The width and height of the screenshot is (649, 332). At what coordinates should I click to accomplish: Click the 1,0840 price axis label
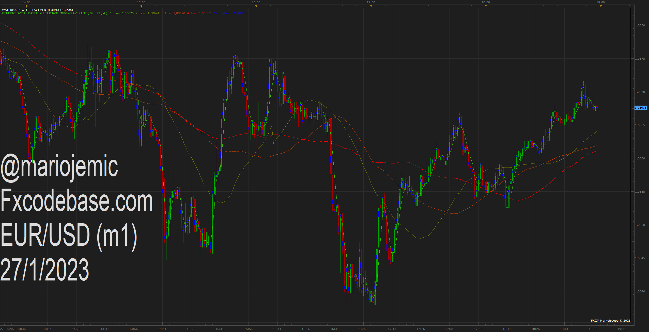click(x=640, y=291)
